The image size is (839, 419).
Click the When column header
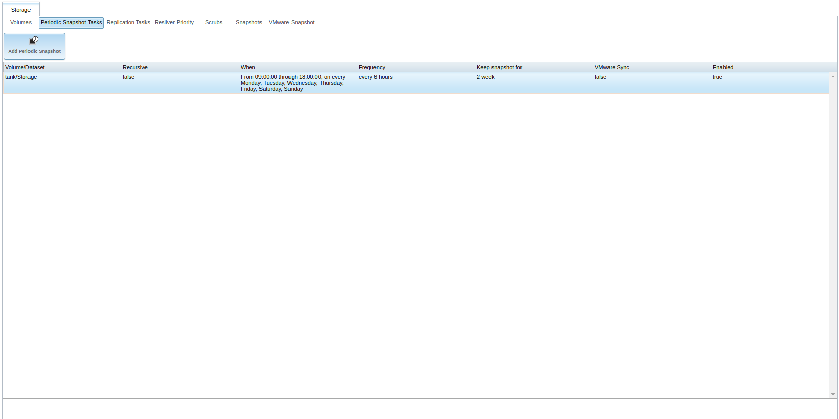(x=298, y=67)
